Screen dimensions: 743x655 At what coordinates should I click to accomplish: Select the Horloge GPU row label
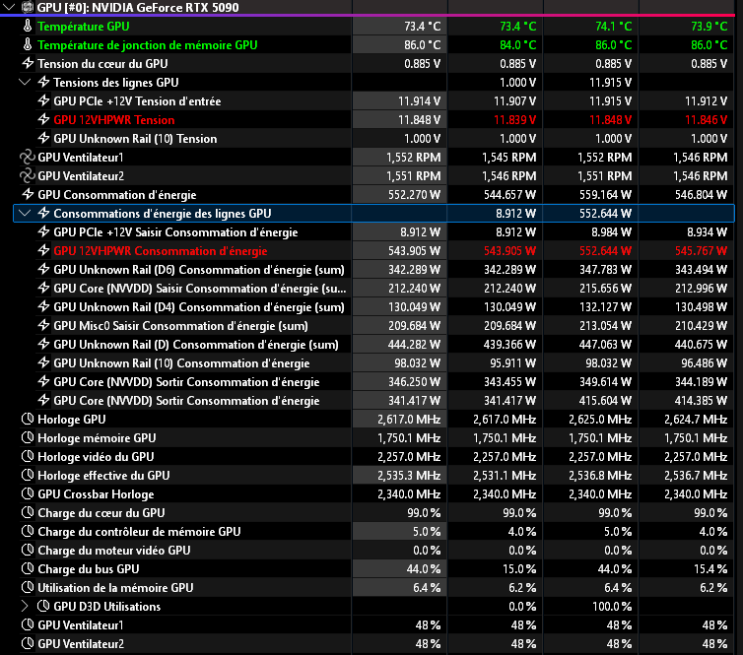(x=72, y=420)
